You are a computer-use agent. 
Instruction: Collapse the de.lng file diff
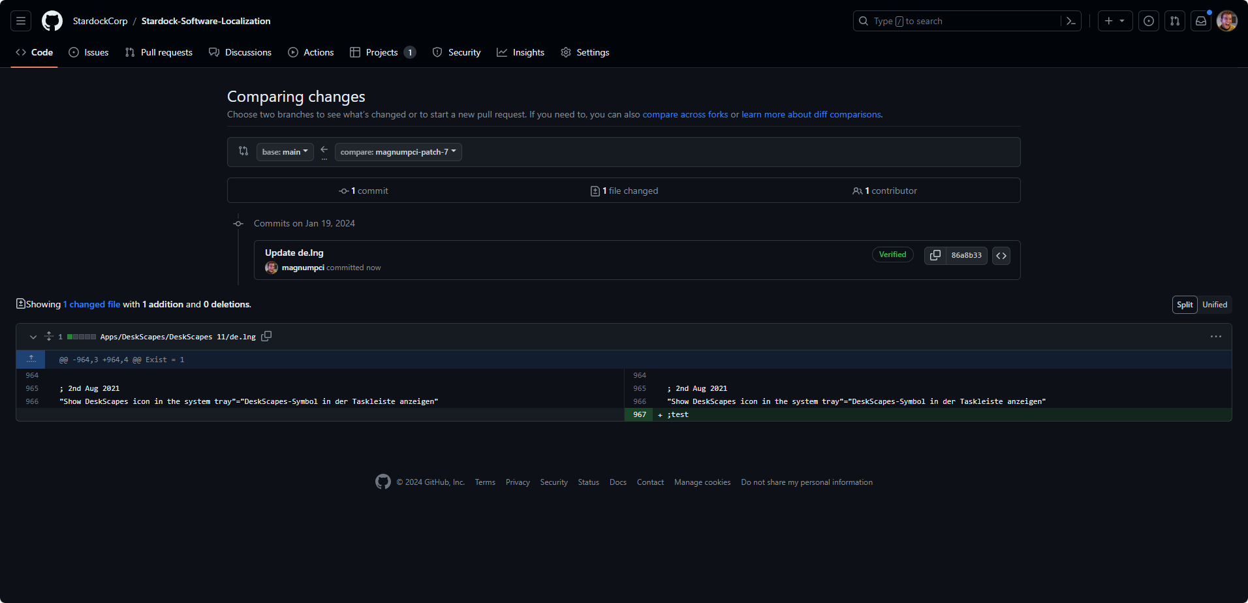click(x=33, y=337)
